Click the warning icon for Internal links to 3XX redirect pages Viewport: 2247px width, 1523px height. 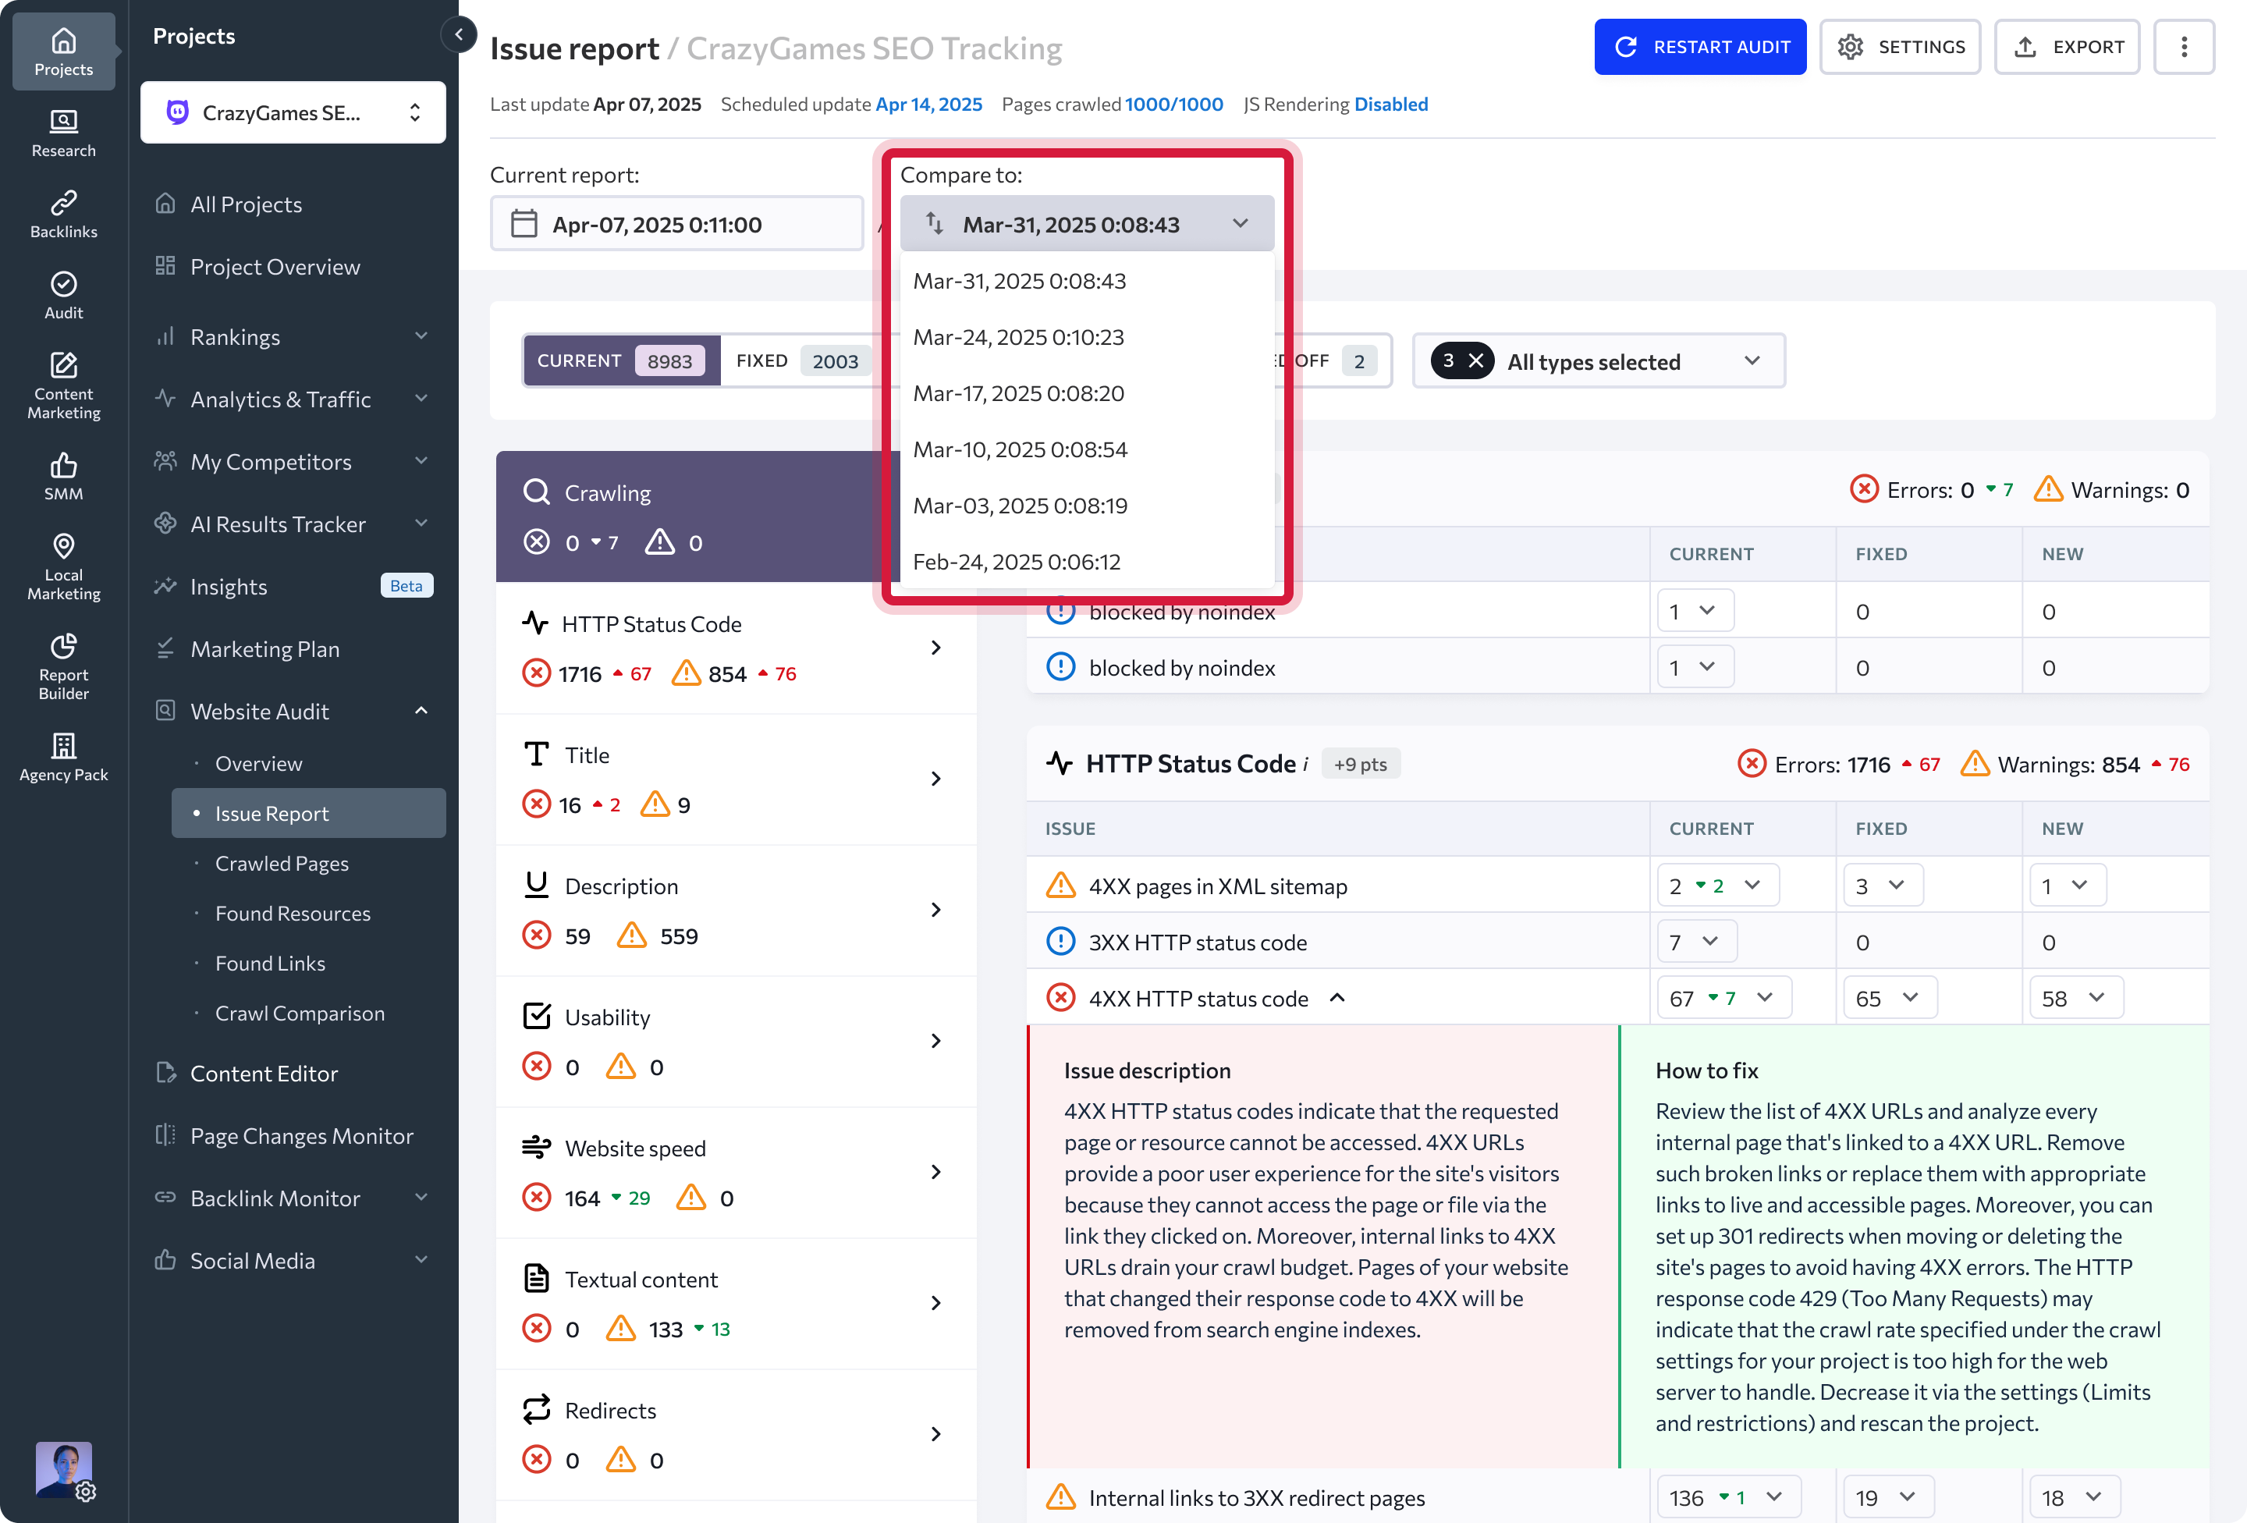click(1060, 1497)
